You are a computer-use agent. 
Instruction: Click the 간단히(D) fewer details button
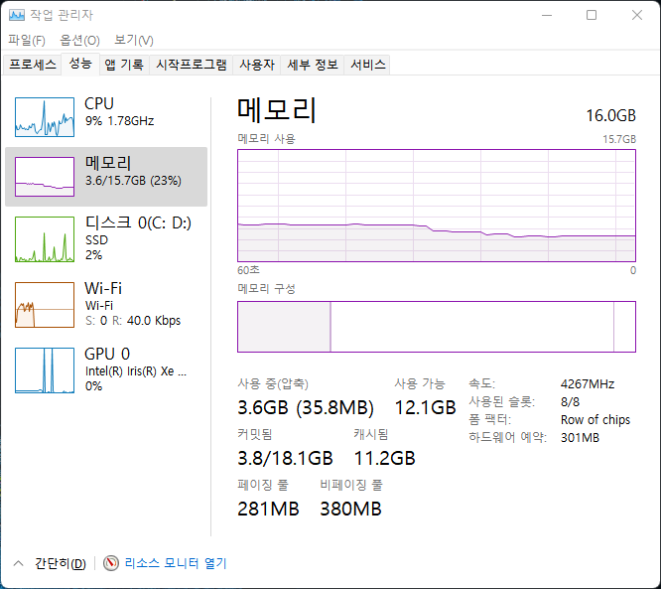tap(60, 563)
